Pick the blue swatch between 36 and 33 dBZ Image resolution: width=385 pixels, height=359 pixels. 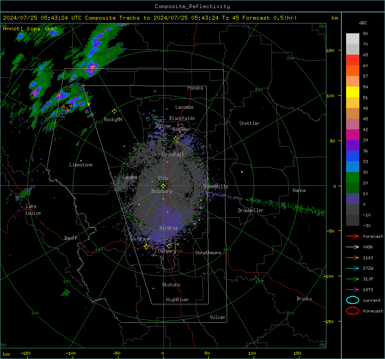click(352, 156)
